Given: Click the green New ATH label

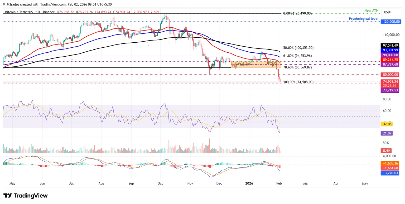Looking at the screenshot, I should [x=371, y=10].
